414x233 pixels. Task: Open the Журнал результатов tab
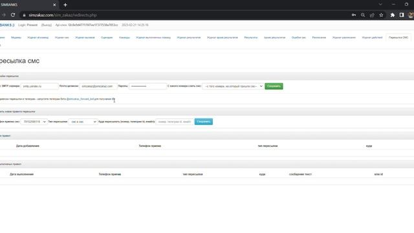point(189,38)
